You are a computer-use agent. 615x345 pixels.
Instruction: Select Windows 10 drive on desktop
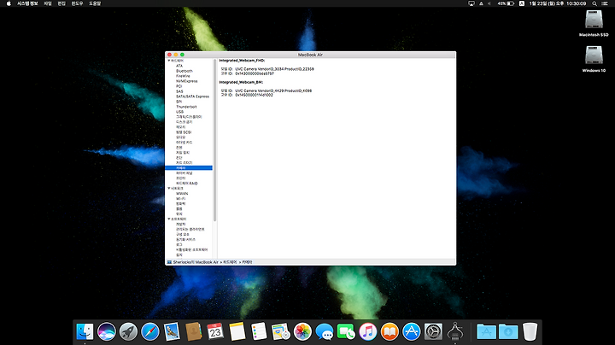pyautogui.click(x=594, y=59)
